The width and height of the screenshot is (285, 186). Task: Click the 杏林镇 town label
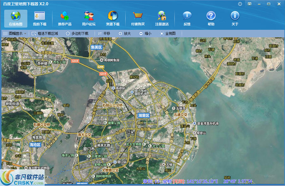42,64
